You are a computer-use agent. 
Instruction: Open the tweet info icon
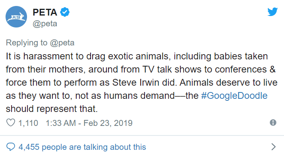pos(273,122)
